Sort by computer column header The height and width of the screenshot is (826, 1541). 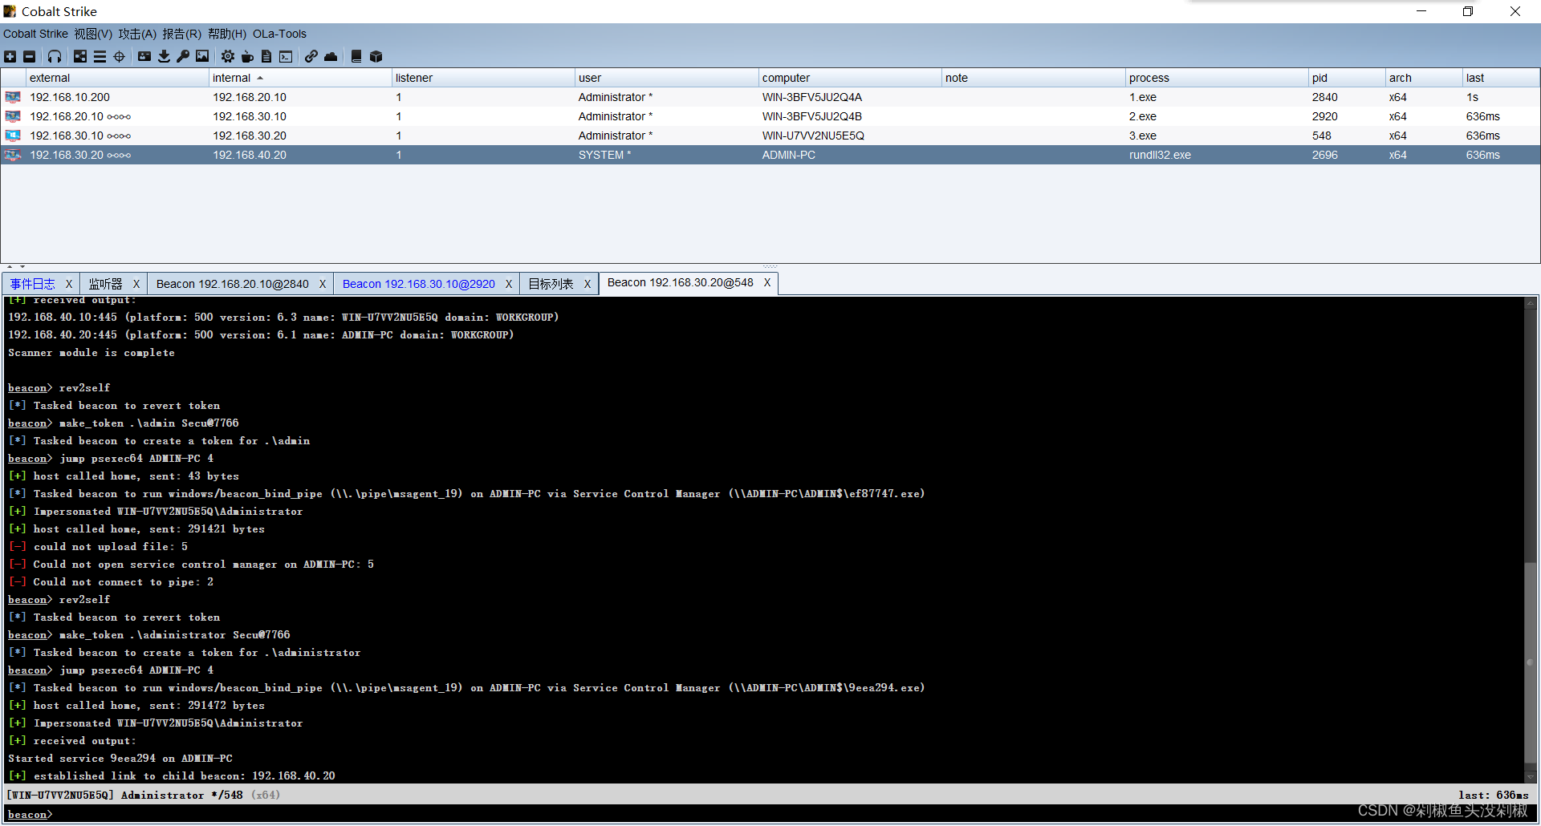[x=850, y=78]
